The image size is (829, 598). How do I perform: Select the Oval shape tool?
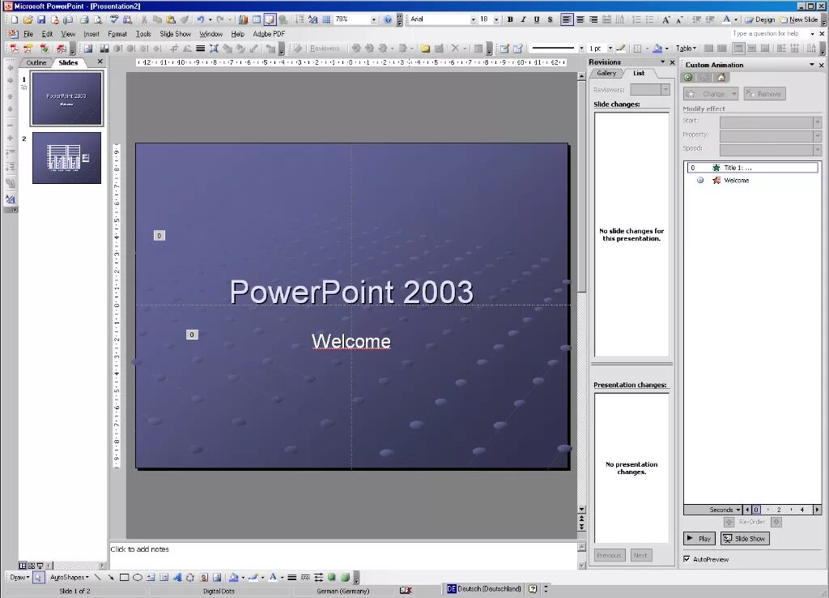(x=138, y=577)
